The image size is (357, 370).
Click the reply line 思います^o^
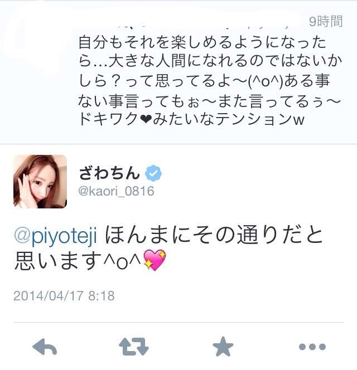(78, 260)
